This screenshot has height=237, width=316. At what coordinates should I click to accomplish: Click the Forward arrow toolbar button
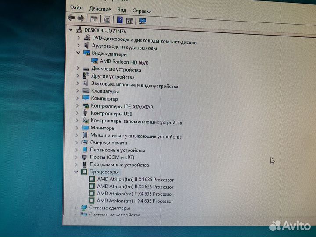81,18
